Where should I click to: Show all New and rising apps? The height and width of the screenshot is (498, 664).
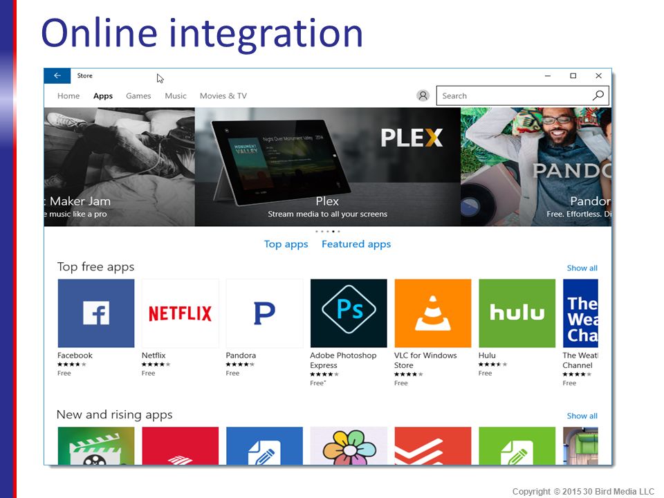582,416
